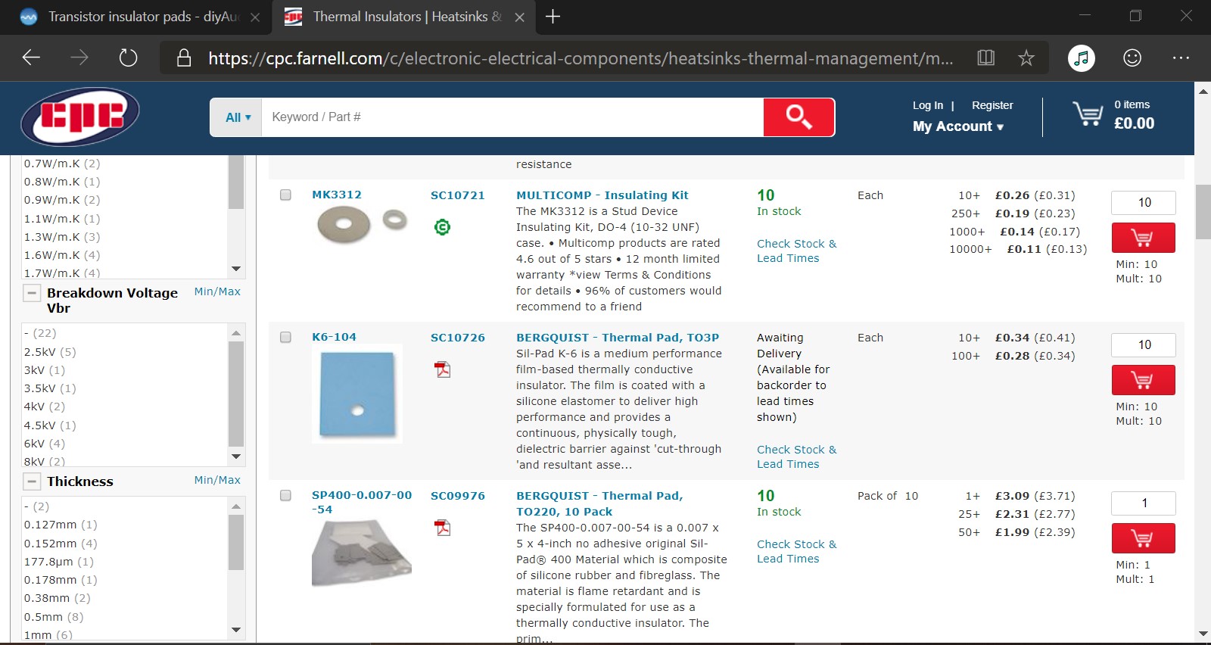Click down arrow of Breakdown Voltage list
The height and width of the screenshot is (645, 1211).
(236, 456)
